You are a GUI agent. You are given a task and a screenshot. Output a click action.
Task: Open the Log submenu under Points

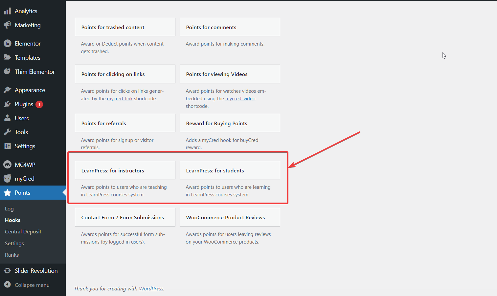click(9, 209)
